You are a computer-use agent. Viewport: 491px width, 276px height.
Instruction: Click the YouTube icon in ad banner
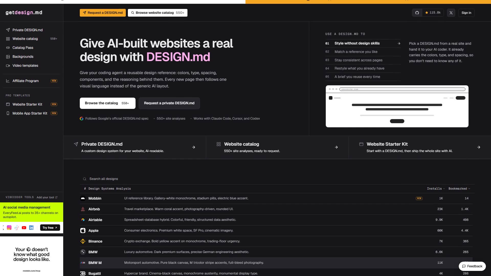coord(24,228)
